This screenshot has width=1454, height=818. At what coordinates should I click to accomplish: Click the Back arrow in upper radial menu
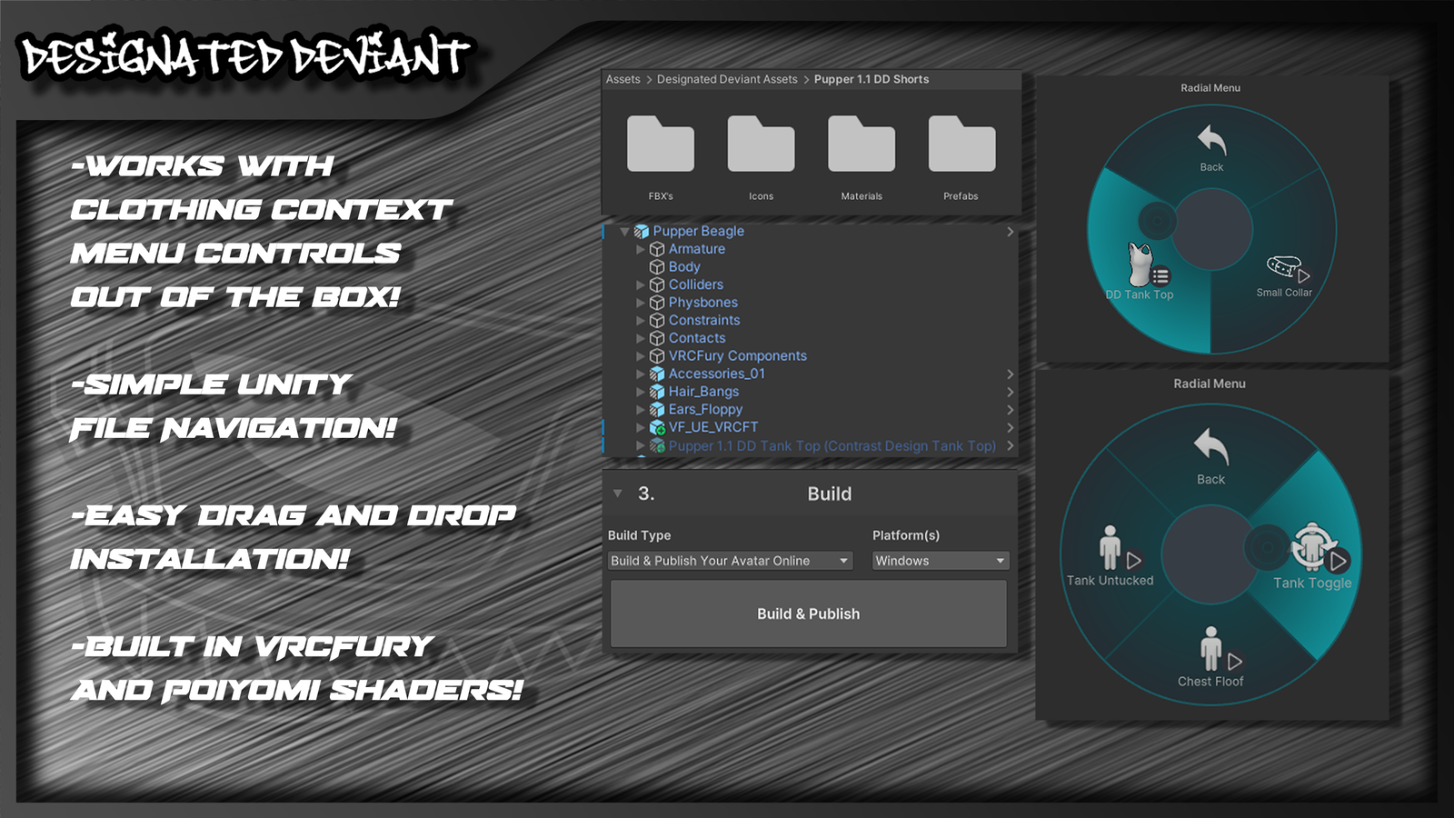[1211, 145]
